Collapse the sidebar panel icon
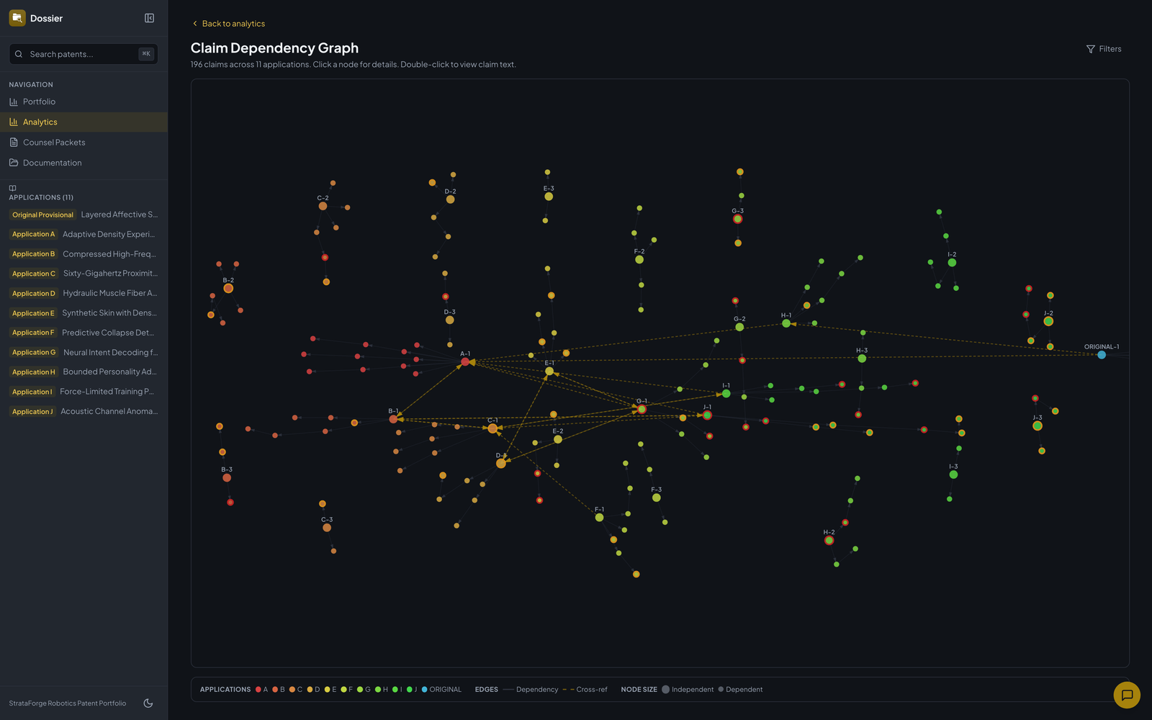This screenshot has width=1152, height=720. coord(149,18)
